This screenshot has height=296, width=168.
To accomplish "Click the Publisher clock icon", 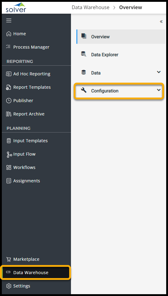I will pos(9,101).
